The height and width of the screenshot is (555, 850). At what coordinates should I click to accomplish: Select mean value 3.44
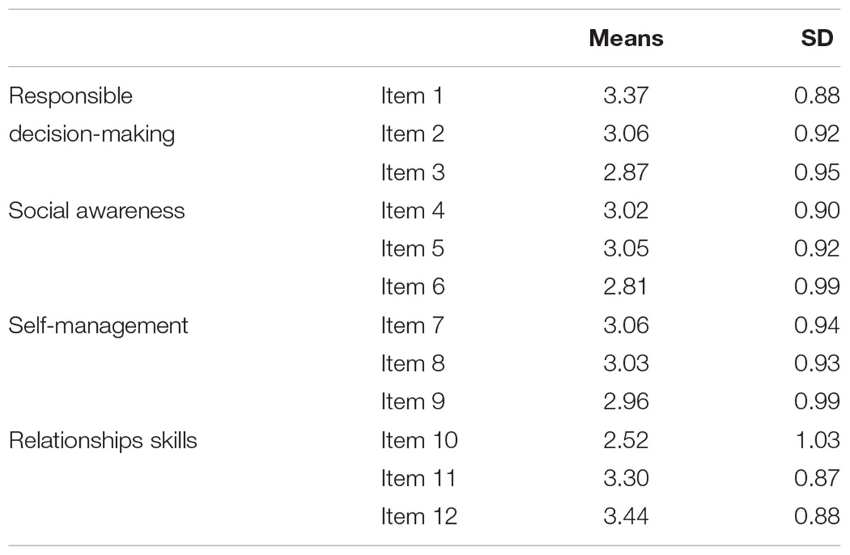pyautogui.click(x=625, y=517)
